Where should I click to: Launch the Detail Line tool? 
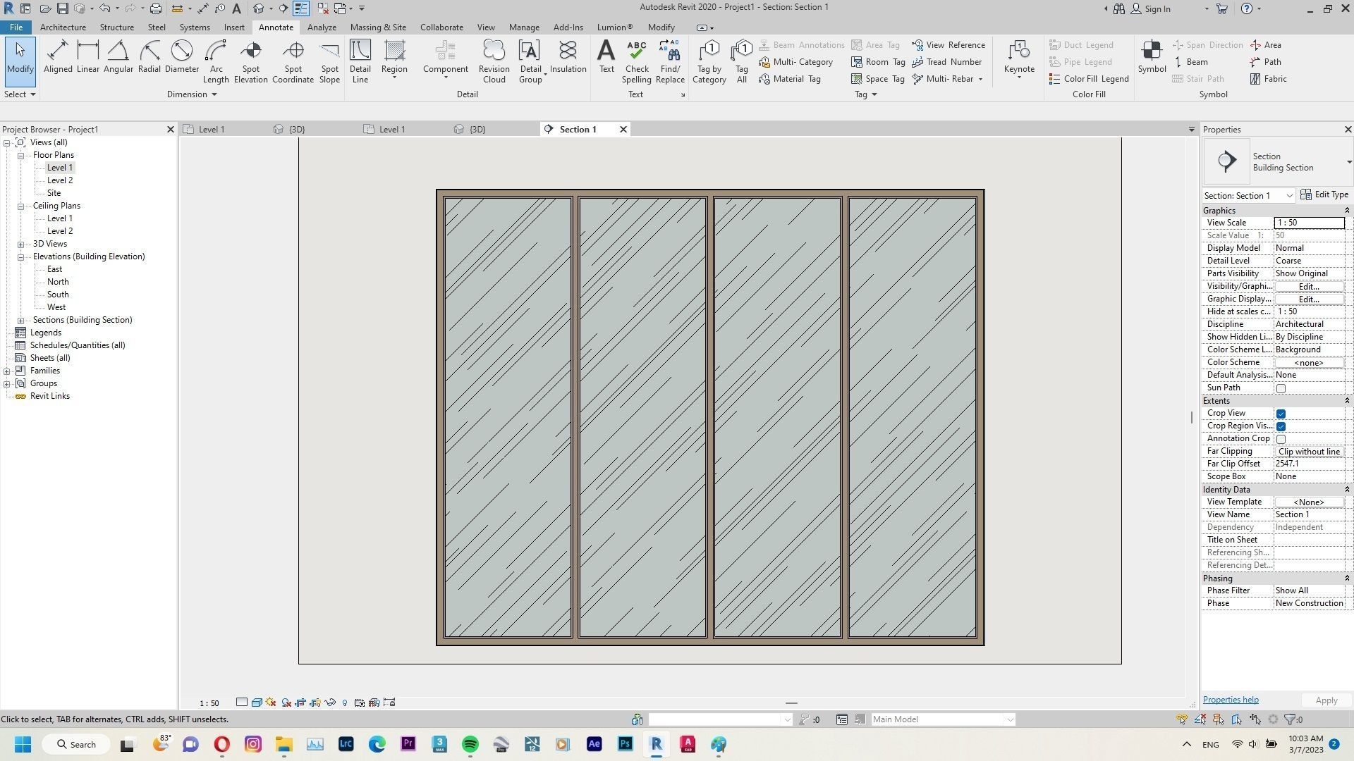tap(360, 60)
